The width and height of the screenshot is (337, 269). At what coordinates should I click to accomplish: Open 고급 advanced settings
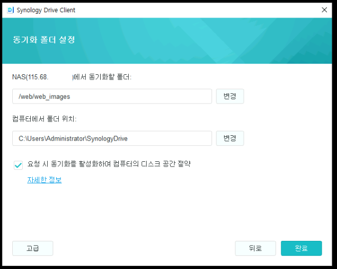click(33, 248)
